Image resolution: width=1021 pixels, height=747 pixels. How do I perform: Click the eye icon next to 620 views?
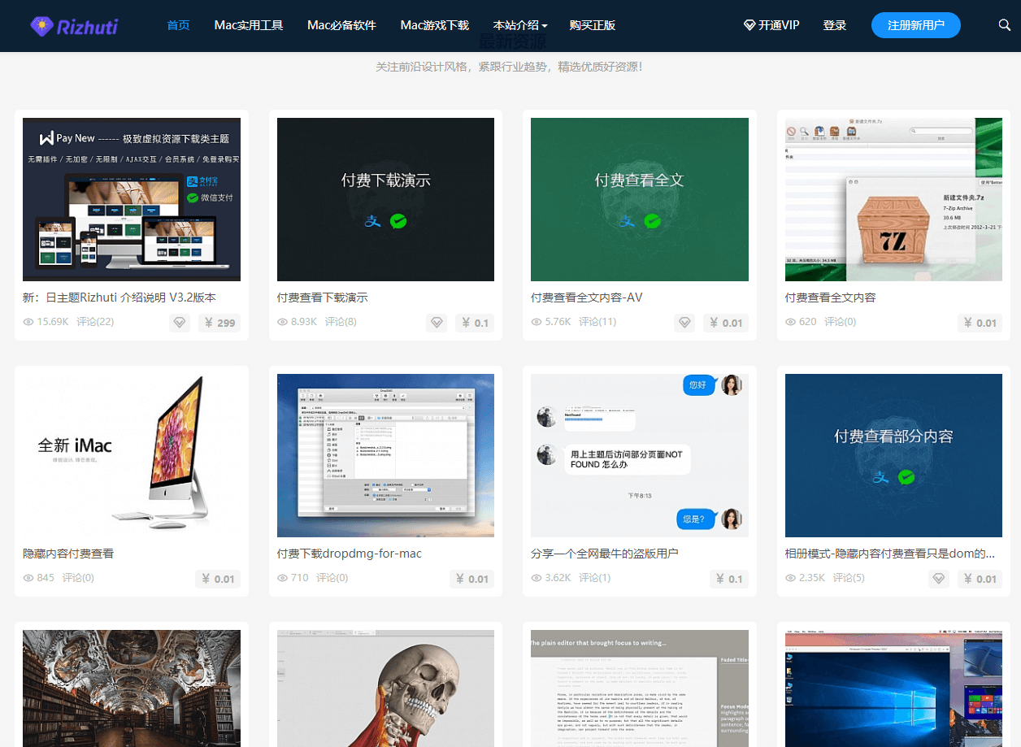(x=791, y=323)
